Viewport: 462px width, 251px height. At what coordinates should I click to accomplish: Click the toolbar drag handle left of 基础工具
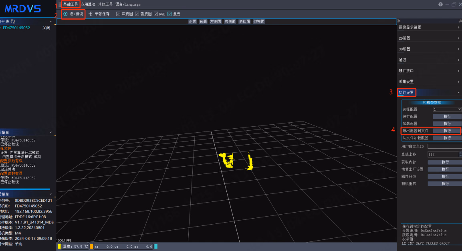pos(60,4)
